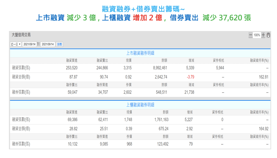Click the 上櫃融資融券明細 section header
The height and width of the screenshot is (158, 277).
[140, 105]
